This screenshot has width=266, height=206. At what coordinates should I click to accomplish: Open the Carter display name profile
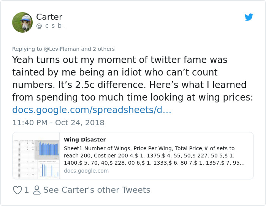coord(49,17)
